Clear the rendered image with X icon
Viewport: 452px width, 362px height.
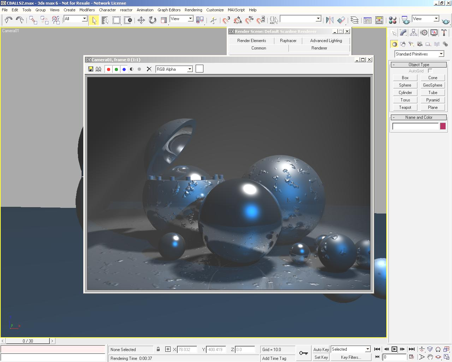click(x=149, y=69)
